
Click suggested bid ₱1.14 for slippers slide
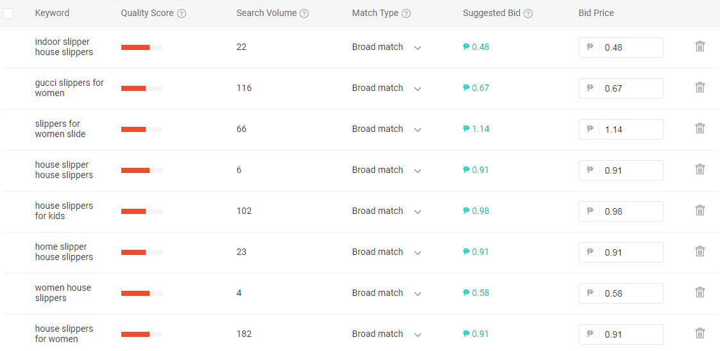coord(476,129)
